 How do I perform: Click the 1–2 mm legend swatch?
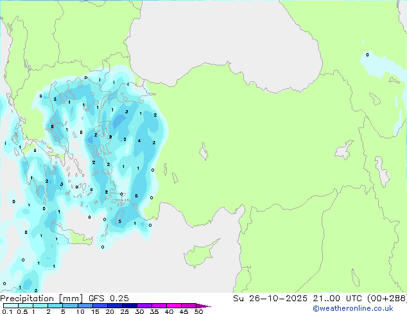[40, 306]
